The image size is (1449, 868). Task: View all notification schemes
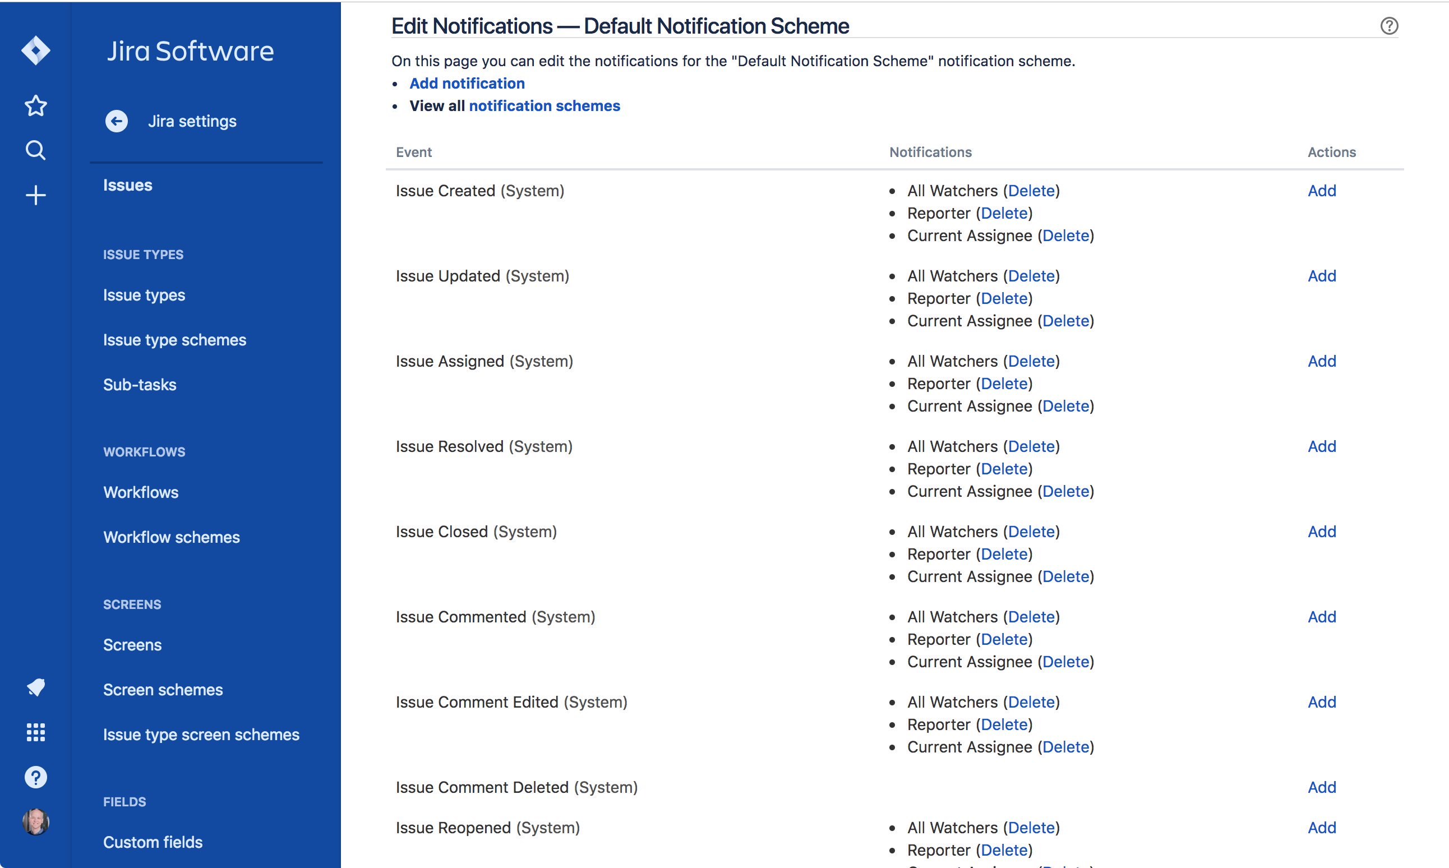(544, 106)
